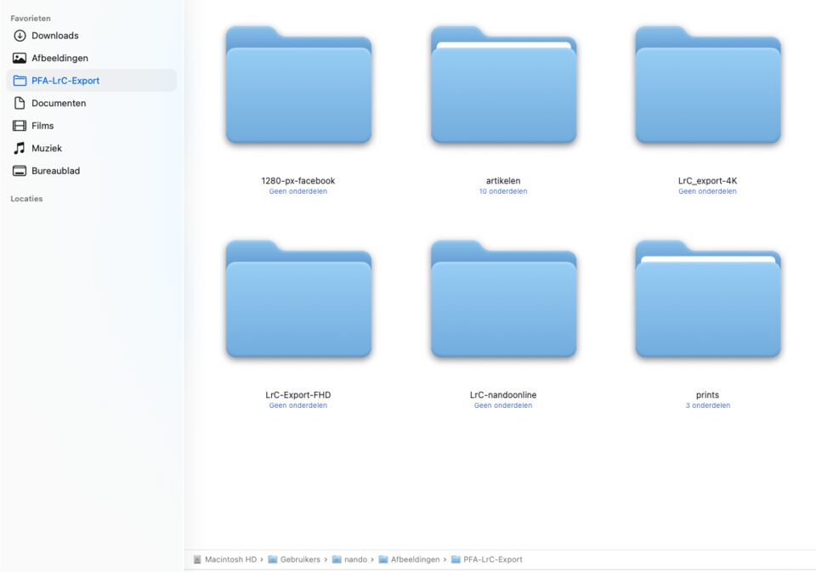Click the Muziek note icon in sidebar
Viewport: 816px width, 572px height.
tap(20, 149)
